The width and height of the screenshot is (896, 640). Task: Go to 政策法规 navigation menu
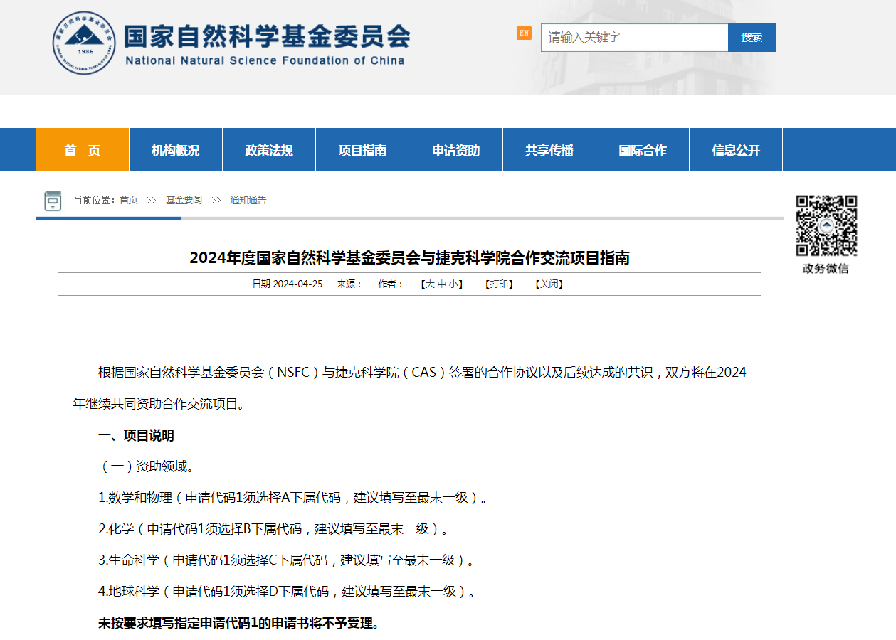(x=269, y=150)
